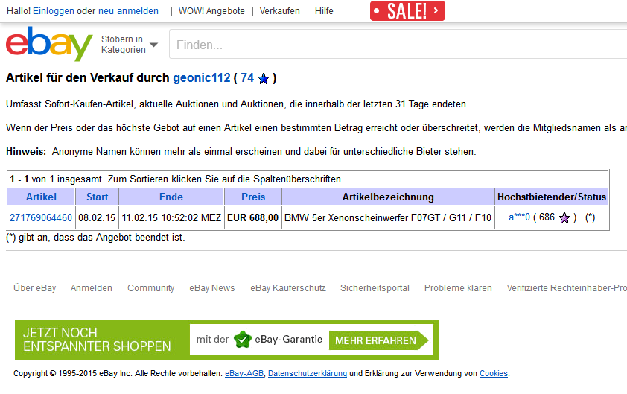
Task: Open seller geonic112 profile link
Action: coord(202,77)
